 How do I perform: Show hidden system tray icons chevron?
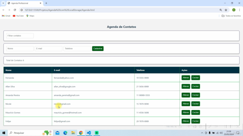pos(202,133)
